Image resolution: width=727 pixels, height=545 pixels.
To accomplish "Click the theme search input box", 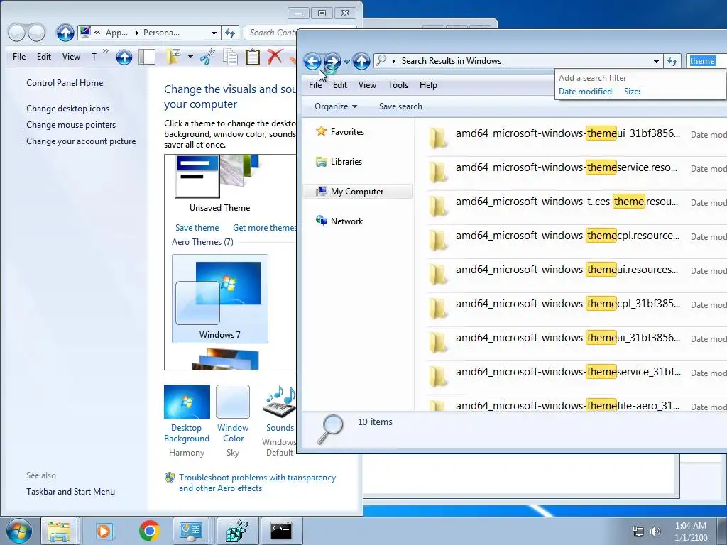I will coord(705,61).
